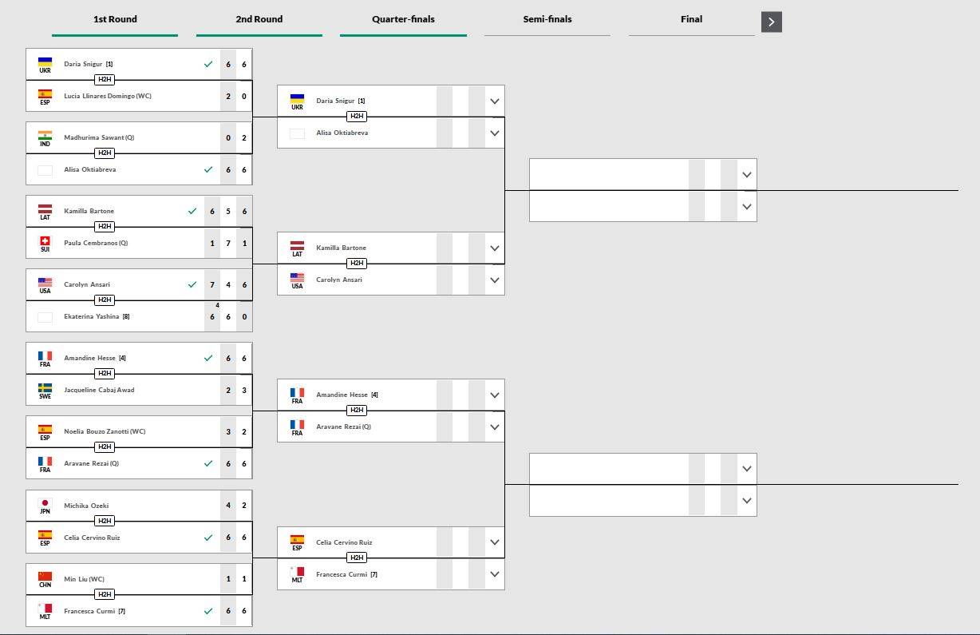Image resolution: width=980 pixels, height=635 pixels.
Task: Click the winner checkmark for Celia Cervino Ruiz
Action: pos(208,538)
